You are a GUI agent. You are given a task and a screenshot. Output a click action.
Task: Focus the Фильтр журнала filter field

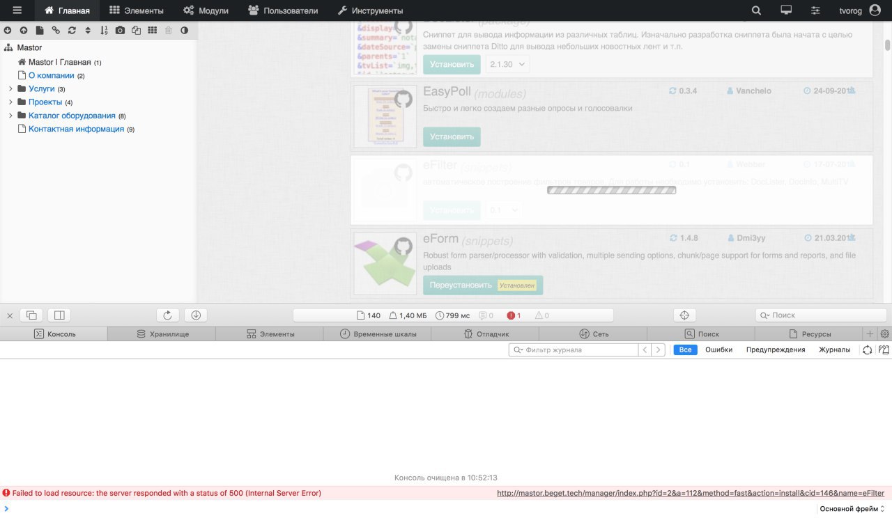tap(574, 350)
